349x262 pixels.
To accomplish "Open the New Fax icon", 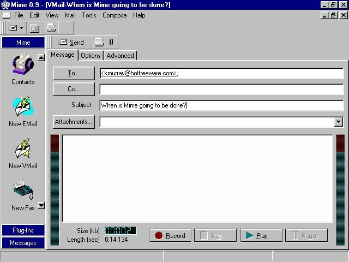I will pos(23,190).
